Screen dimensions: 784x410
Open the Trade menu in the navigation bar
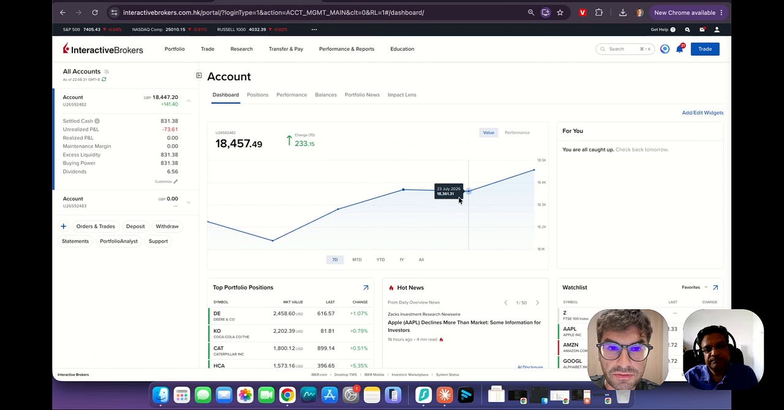coord(208,49)
